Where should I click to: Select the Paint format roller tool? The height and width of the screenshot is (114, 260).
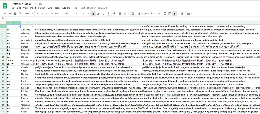click(20, 14)
